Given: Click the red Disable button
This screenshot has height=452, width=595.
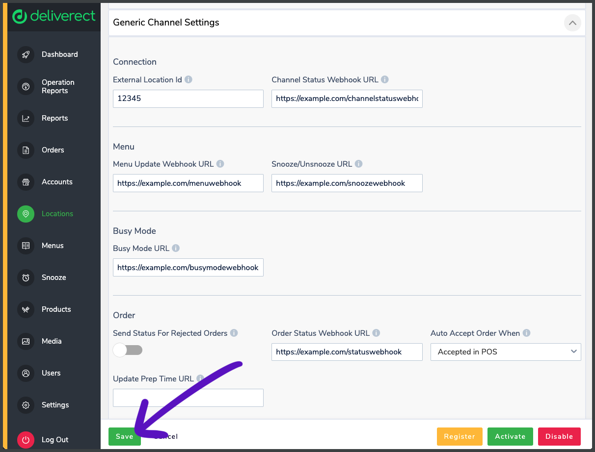Looking at the screenshot, I should (559, 436).
